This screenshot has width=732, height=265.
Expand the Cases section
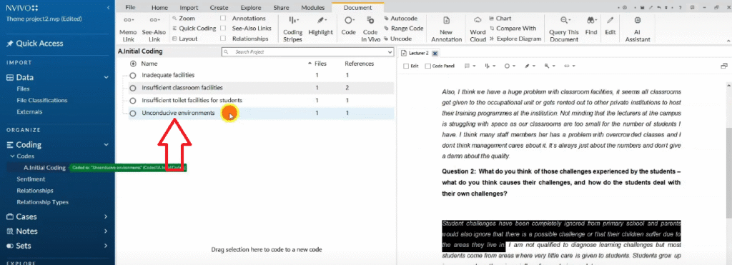(x=106, y=216)
